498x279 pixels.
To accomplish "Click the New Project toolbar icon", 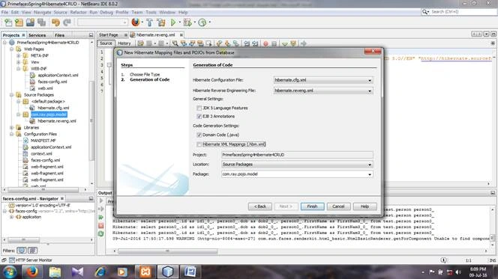I will [x=19, y=22].
